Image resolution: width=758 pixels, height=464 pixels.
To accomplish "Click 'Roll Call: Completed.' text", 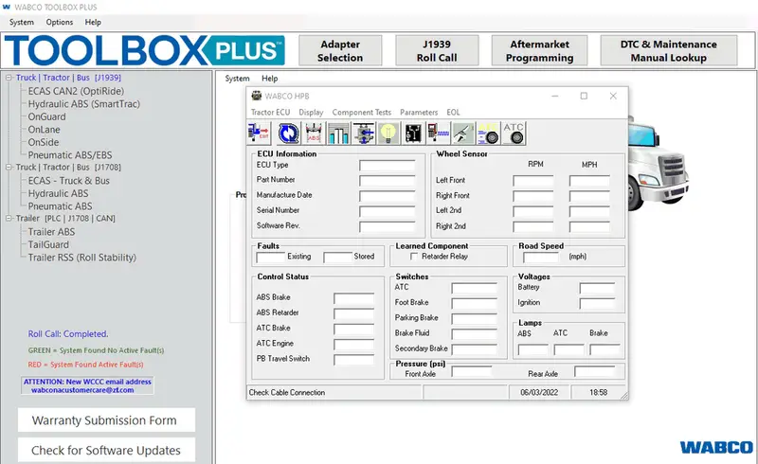I will click(68, 334).
